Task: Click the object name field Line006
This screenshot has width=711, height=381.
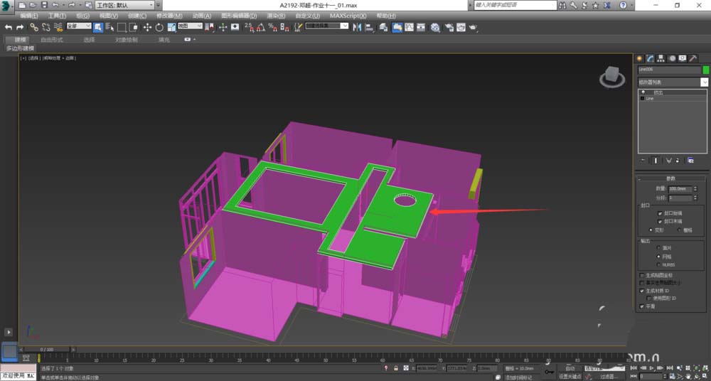Action: click(669, 70)
